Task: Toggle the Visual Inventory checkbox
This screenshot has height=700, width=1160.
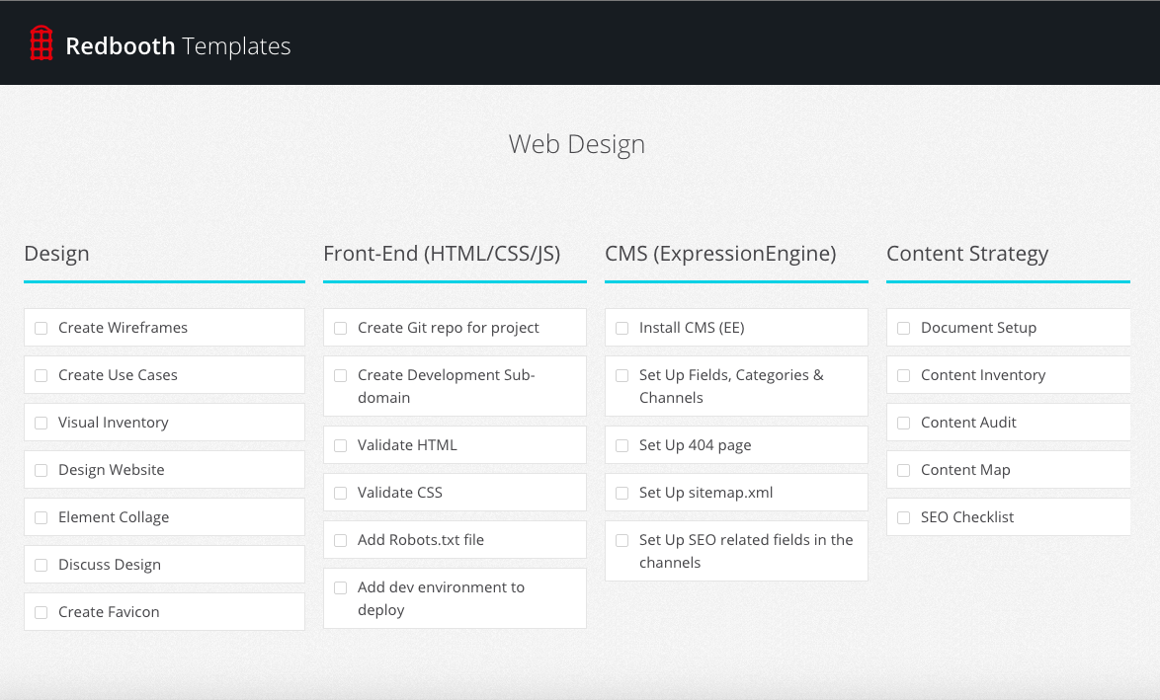Action: pos(41,423)
